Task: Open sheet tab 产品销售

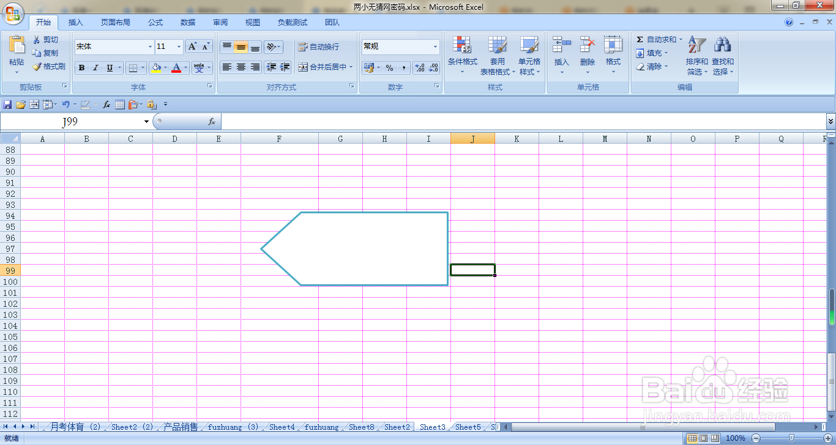Action: click(181, 427)
